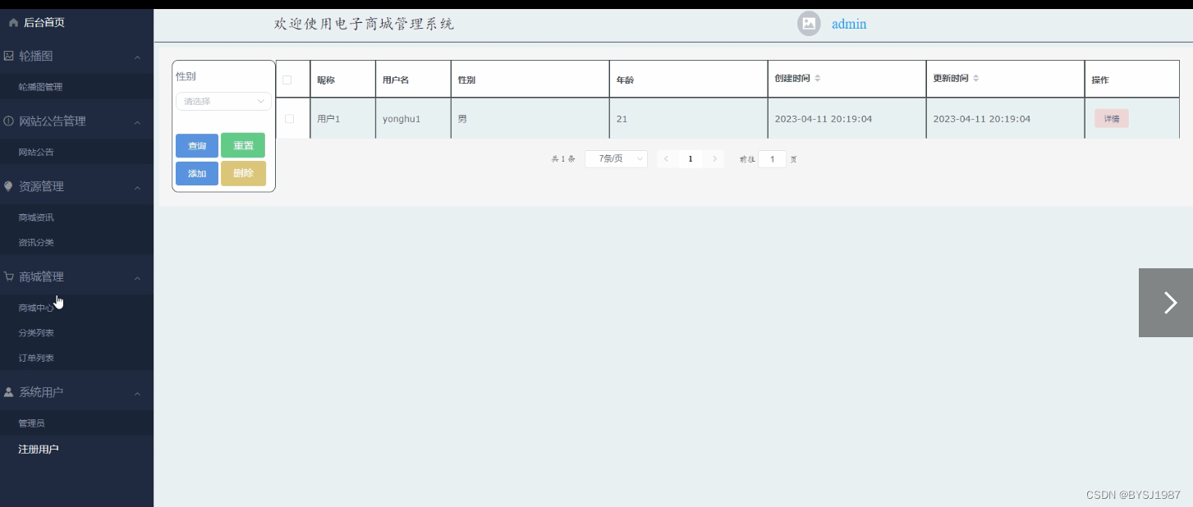The image size is (1193, 507).
Task: Go to previous page arrow in pagination
Action: click(666, 159)
